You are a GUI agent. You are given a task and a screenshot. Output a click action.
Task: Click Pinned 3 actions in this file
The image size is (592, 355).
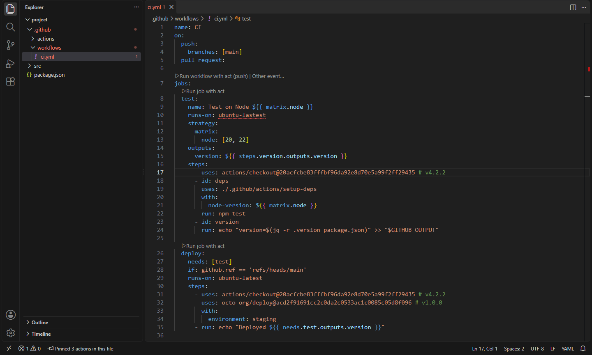(81, 348)
